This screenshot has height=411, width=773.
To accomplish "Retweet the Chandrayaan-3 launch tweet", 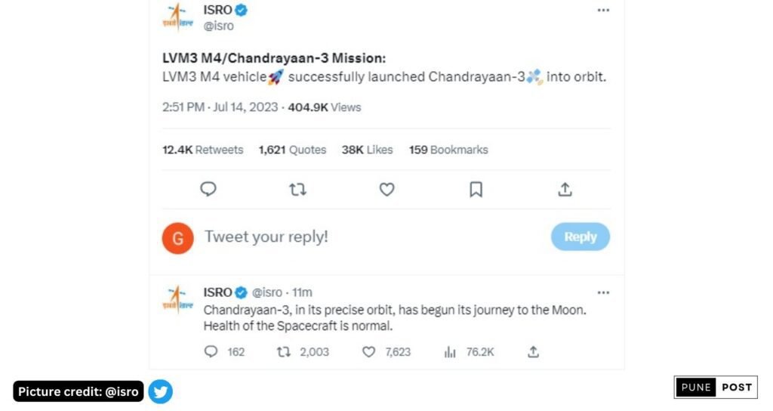I will (x=297, y=190).
